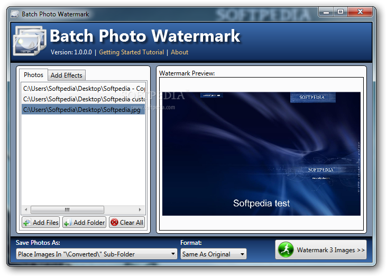Open the Format dropdown Same As Original
The image size is (387, 277).
pyautogui.click(x=214, y=254)
